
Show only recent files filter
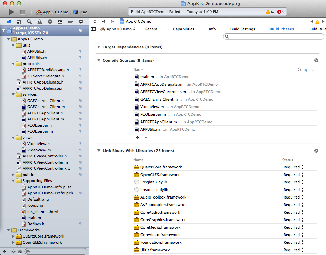click(13, 252)
